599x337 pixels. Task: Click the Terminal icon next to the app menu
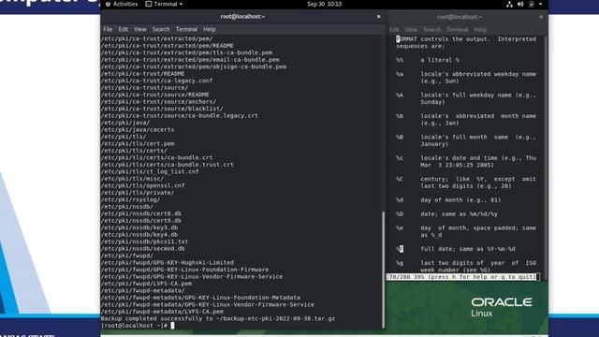(149, 4)
